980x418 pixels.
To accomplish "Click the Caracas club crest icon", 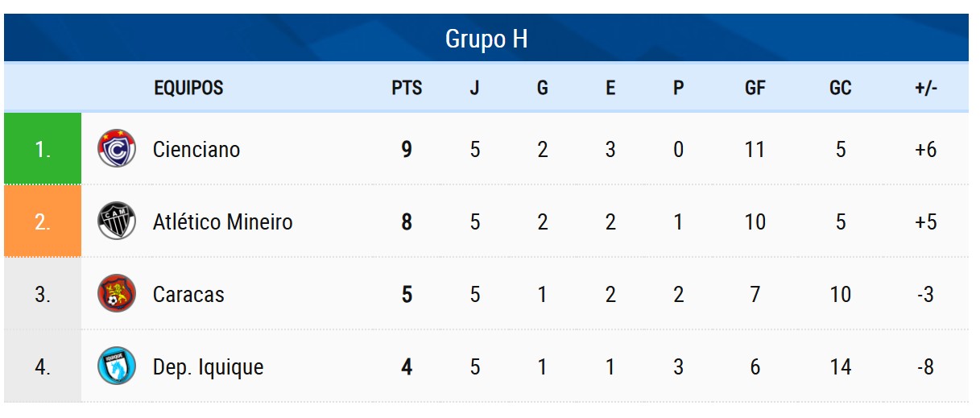I will (116, 294).
